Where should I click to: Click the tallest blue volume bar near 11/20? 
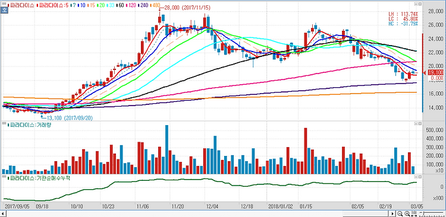tap(167, 149)
